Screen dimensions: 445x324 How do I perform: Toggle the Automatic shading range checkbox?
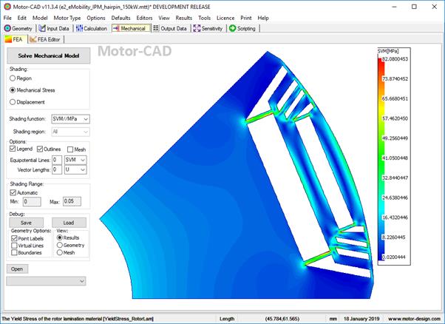[13, 192]
